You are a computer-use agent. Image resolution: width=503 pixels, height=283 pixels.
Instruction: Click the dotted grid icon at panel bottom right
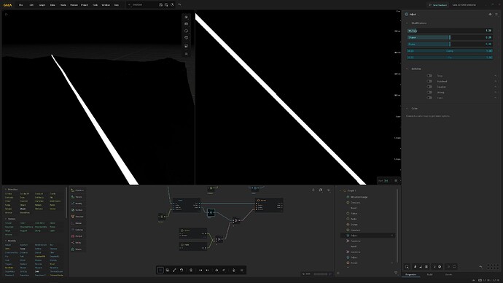pyautogui.click(x=492, y=267)
